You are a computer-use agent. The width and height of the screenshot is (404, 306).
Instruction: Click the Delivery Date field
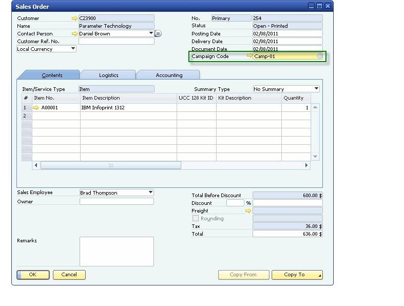(287, 42)
